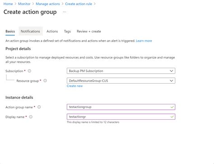The height and width of the screenshot is (164, 214).
Task: Click the green checkmark in Action group name field
Action: click(x=172, y=107)
